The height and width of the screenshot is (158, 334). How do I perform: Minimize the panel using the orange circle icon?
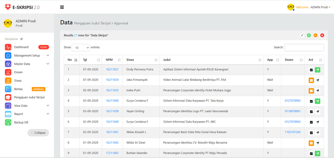pos(315,35)
